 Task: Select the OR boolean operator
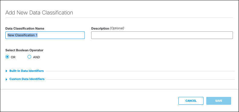[x=7, y=57]
